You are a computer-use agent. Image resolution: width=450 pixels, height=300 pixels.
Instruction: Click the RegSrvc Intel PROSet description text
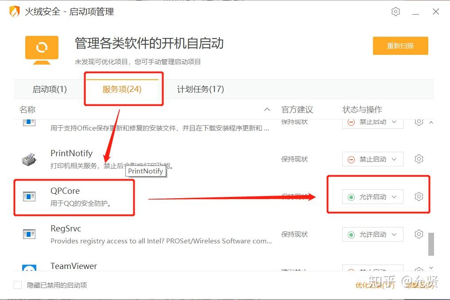pos(161,241)
